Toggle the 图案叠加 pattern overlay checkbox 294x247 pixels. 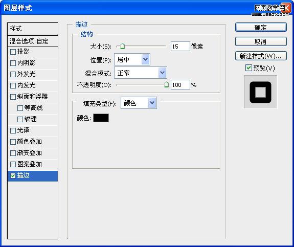pos(13,164)
